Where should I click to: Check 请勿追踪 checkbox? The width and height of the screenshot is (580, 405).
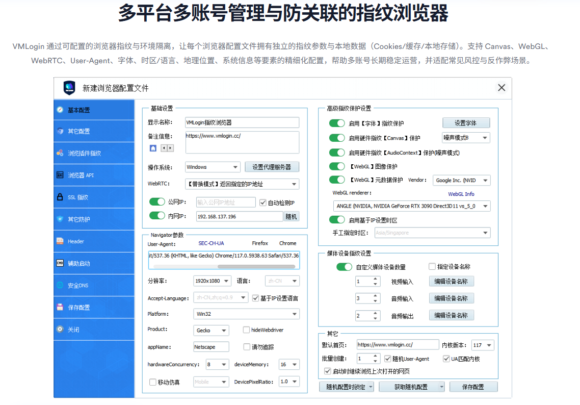click(x=247, y=346)
